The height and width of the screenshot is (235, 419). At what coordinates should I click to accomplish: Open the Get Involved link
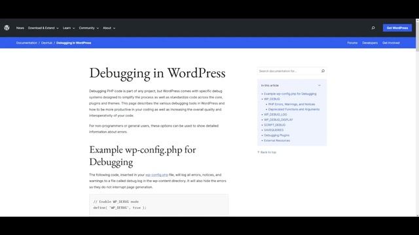[x=391, y=43]
